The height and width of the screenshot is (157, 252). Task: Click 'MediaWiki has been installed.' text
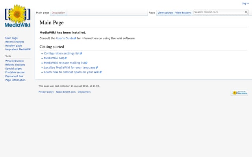[x=63, y=33]
